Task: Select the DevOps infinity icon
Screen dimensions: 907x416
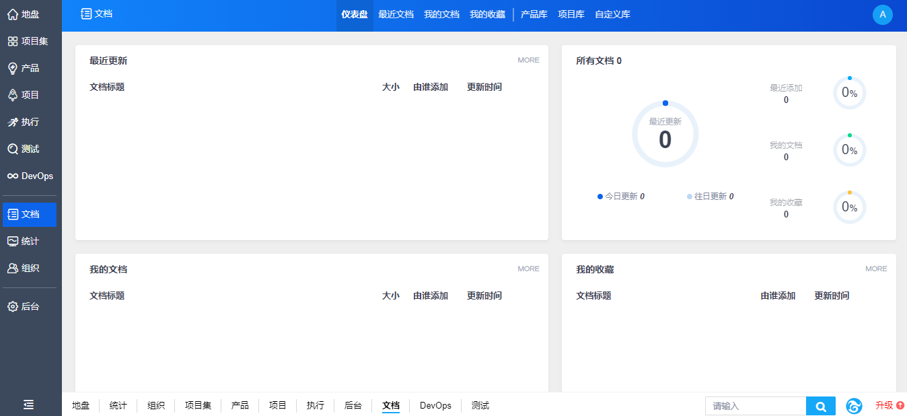Action: point(13,176)
